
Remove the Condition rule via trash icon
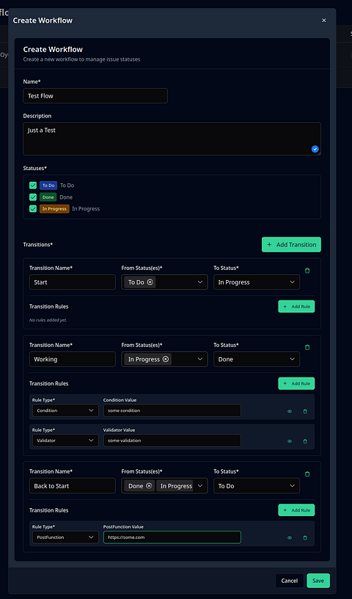pyautogui.click(x=305, y=411)
